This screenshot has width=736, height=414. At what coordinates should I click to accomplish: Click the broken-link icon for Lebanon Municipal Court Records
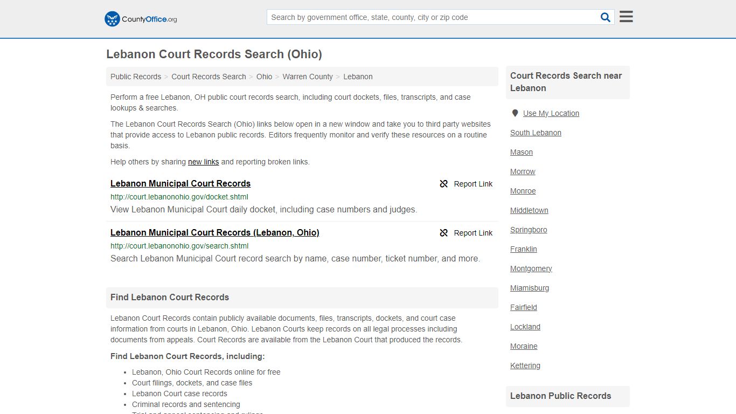point(444,184)
